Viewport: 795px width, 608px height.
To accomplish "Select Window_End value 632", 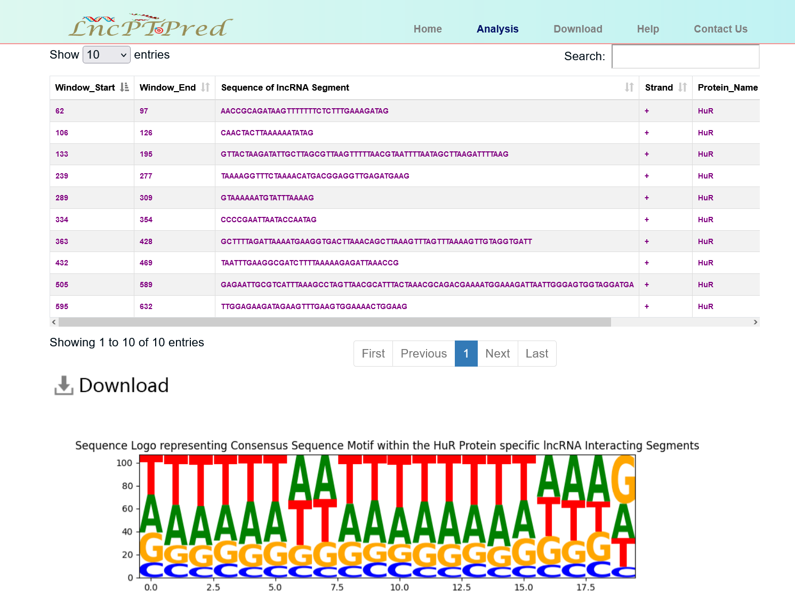I will pyautogui.click(x=146, y=306).
